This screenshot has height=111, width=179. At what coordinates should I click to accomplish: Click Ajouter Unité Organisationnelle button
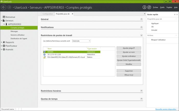(129, 60)
